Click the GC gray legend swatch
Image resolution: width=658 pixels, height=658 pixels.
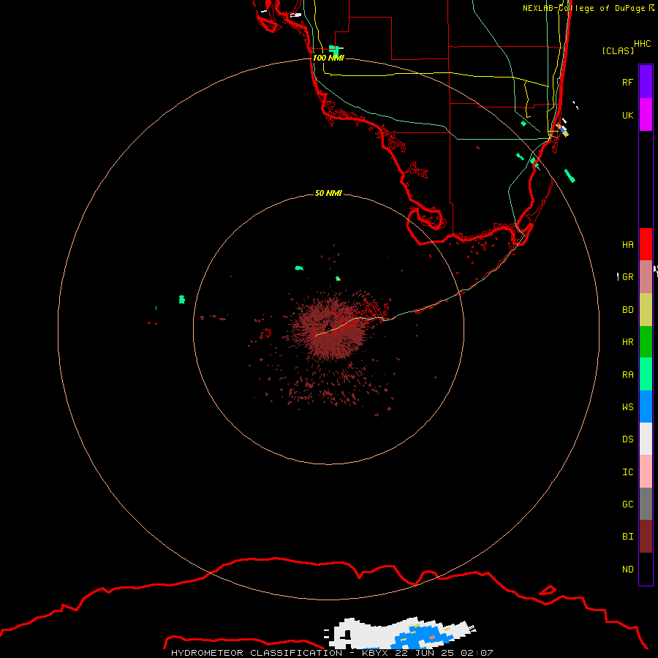[x=646, y=504]
